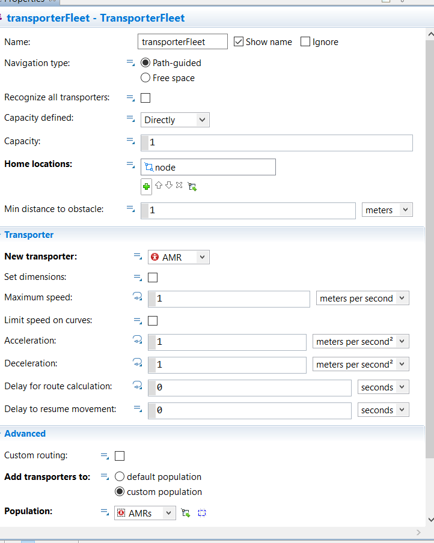The width and height of the screenshot is (434, 543).
Task: Enable Recognize all transporters checkbox
Action: click(145, 98)
